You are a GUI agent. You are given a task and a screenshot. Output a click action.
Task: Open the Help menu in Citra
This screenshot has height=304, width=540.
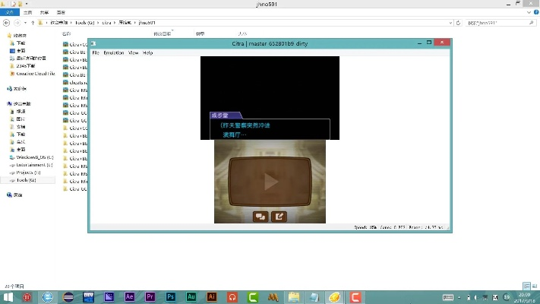(x=148, y=53)
